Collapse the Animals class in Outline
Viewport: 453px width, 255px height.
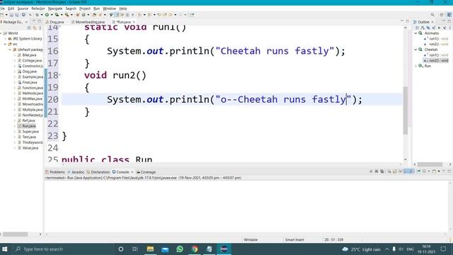coord(416,33)
